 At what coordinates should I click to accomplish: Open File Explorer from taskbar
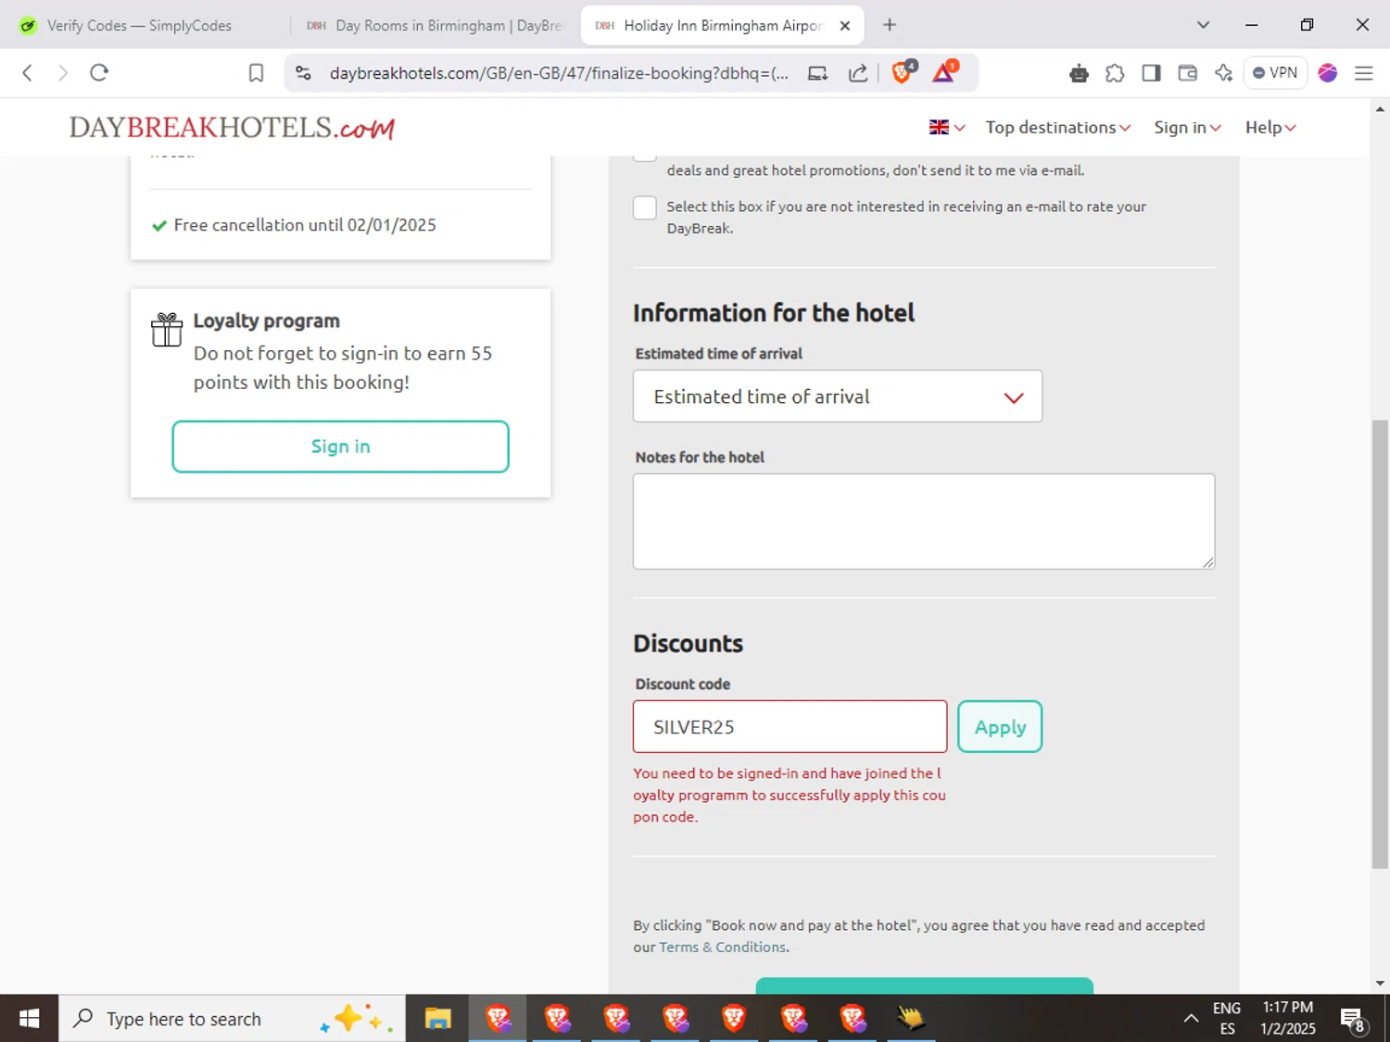(437, 1019)
